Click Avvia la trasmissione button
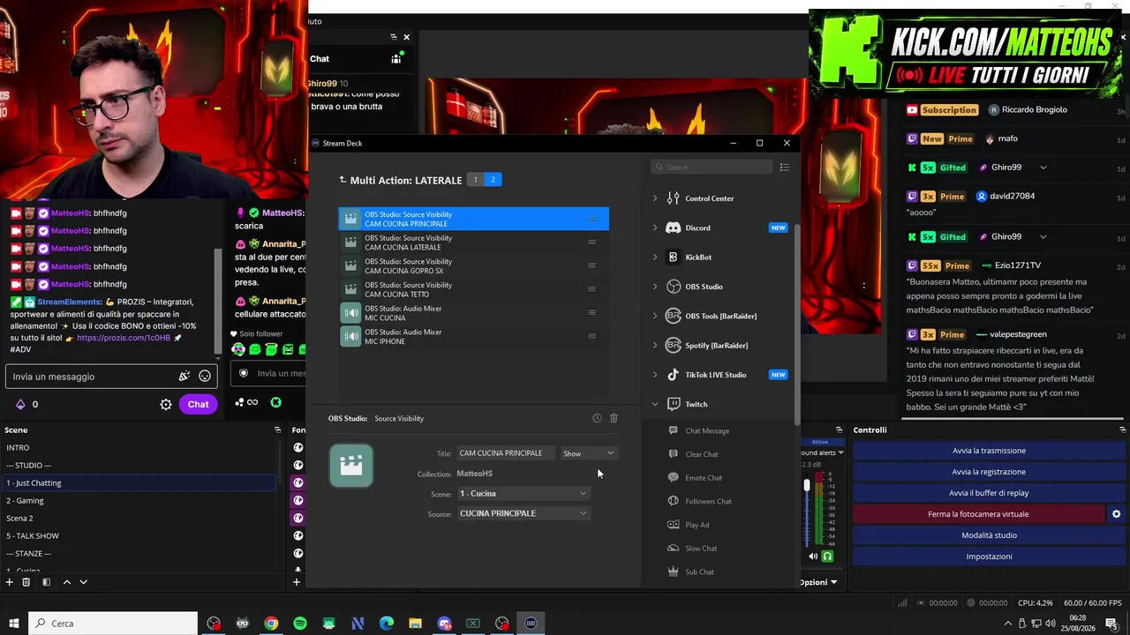1130x635 pixels. coord(989,451)
